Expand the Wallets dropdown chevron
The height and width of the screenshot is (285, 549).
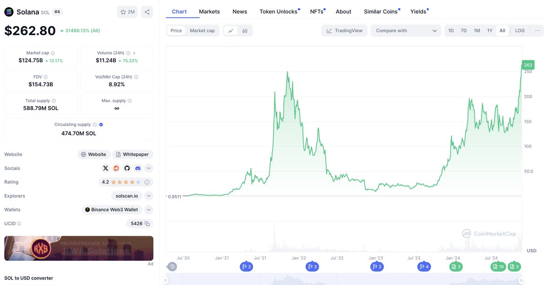149,210
